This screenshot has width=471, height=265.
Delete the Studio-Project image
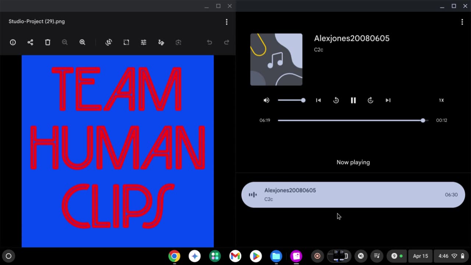[47, 42]
